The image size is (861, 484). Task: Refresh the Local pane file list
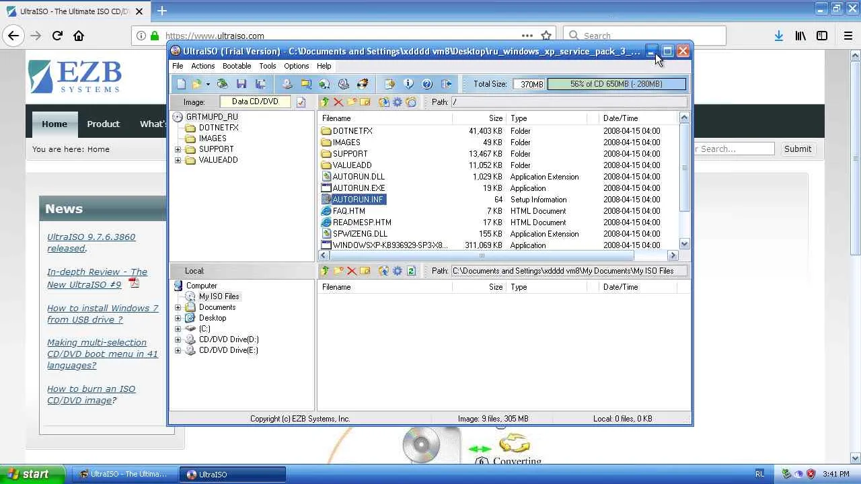pyautogui.click(x=411, y=271)
